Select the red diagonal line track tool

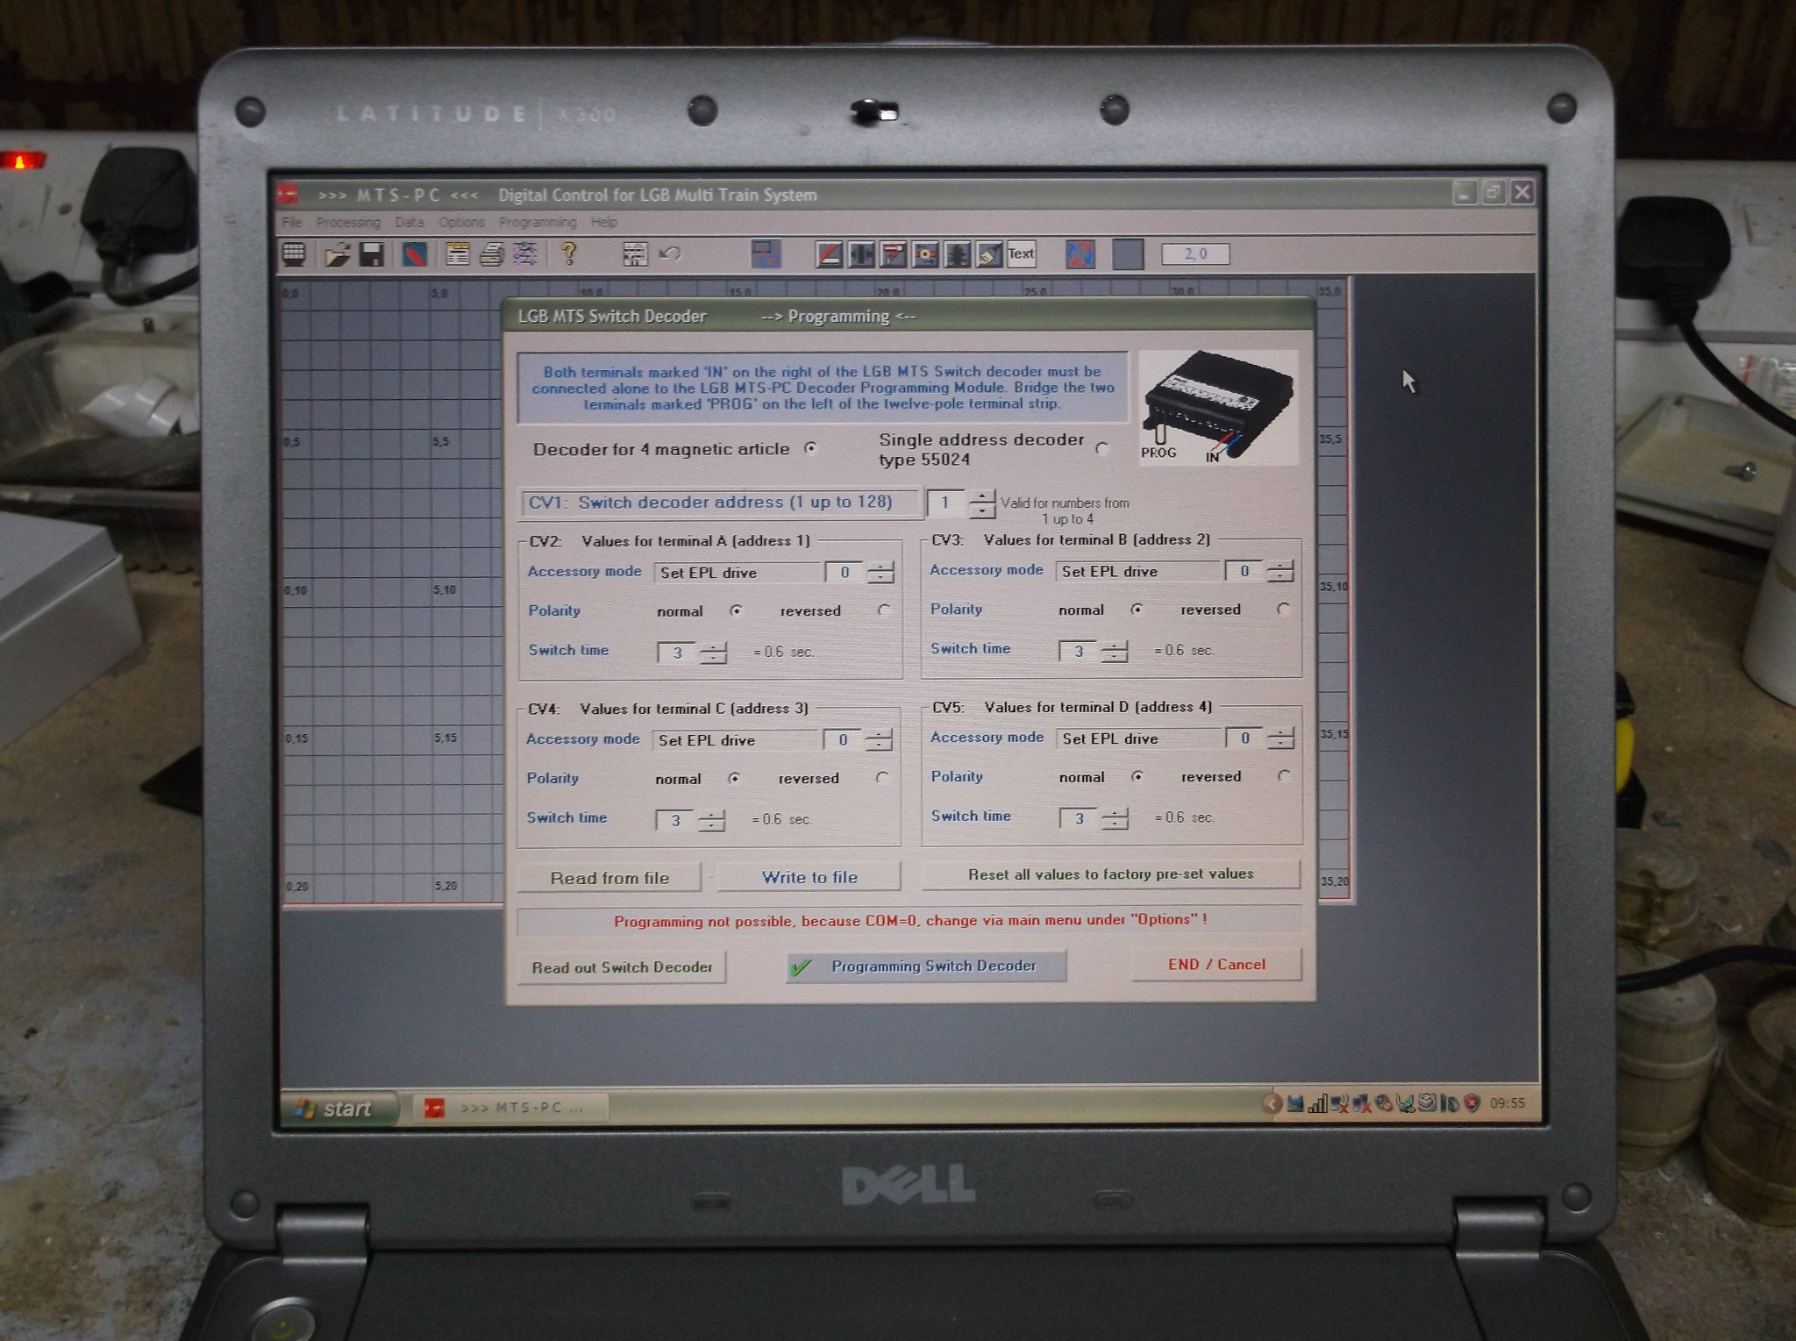pyautogui.click(x=829, y=254)
